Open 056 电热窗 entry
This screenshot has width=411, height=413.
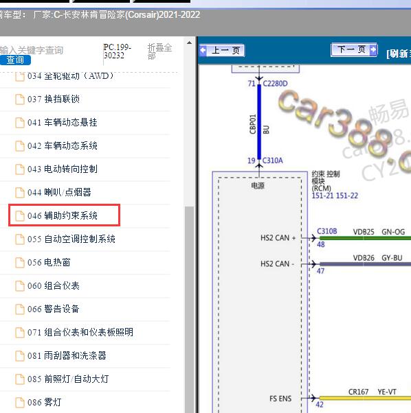coord(49,262)
